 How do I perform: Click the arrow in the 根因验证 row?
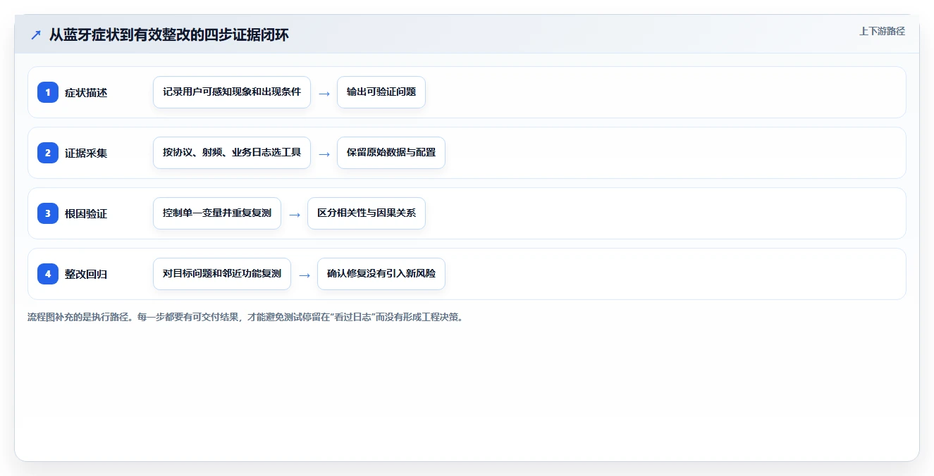click(x=295, y=214)
